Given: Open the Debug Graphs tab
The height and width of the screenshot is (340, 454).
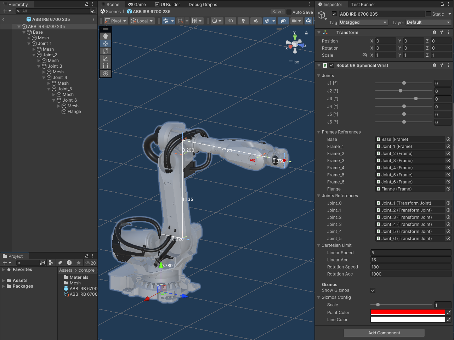Looking at the screenshot, I should pyautogui.click(x=203, y=4).
